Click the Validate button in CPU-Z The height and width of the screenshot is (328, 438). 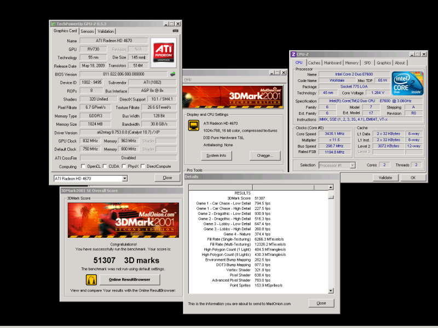pyautogui.click(x=385, y=178)
